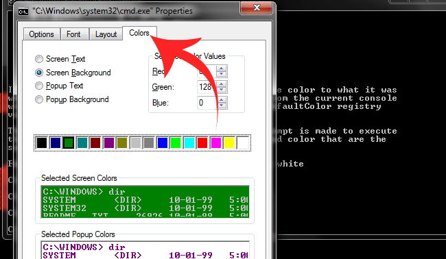Pick the yellow color swatch
Image resolution: width=446 pixels, height=259 pixels.
pos(229,143)
